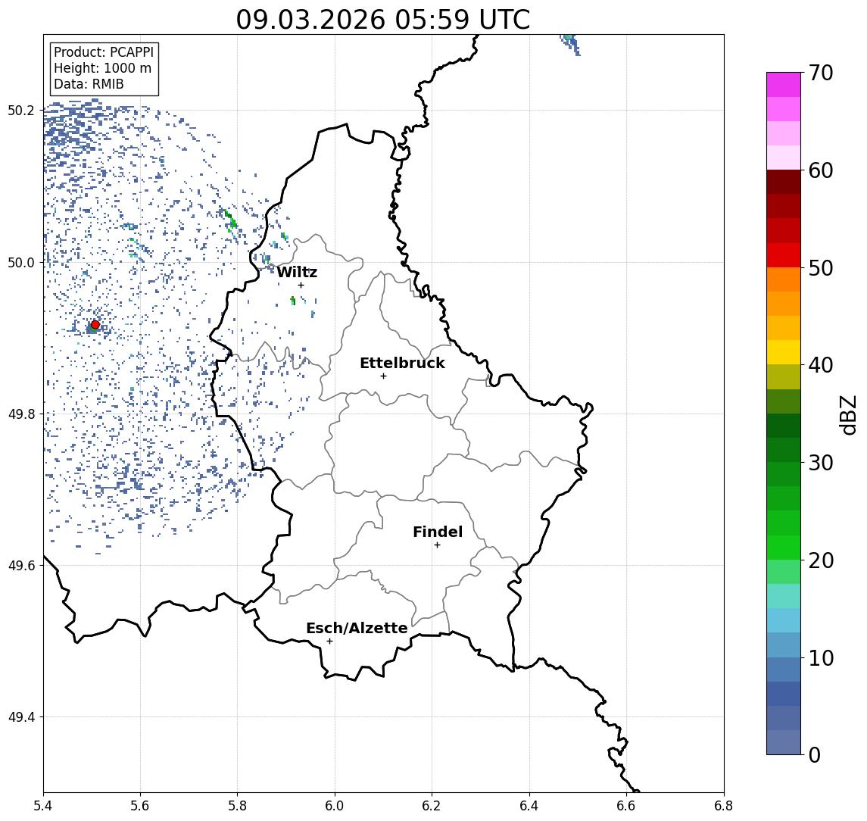The image size is (867, 821).
Task: Click the Height: 1000 m text
Action: [x=102, y=68]
